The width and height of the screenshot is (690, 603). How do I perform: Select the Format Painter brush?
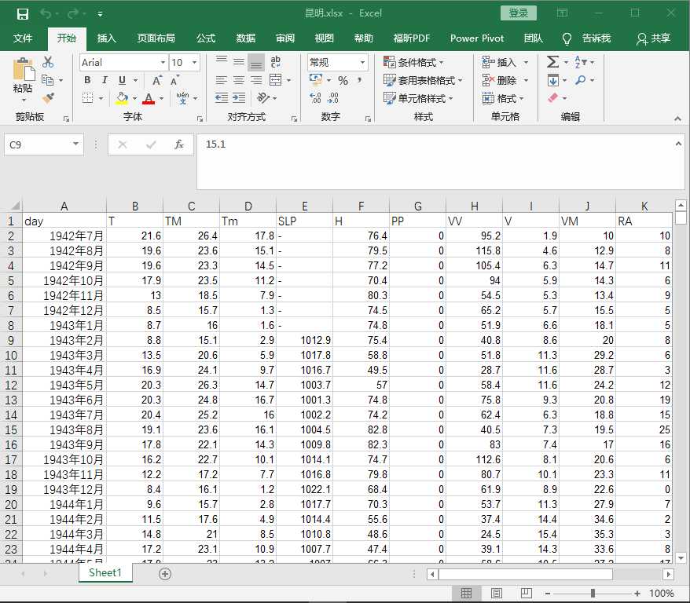point(48,97)
